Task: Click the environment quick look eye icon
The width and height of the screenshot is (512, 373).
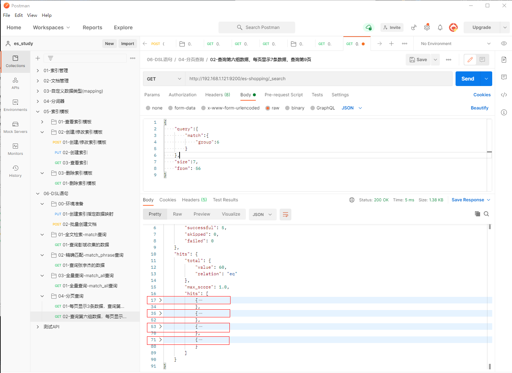Action: click(x=504, y=44)
